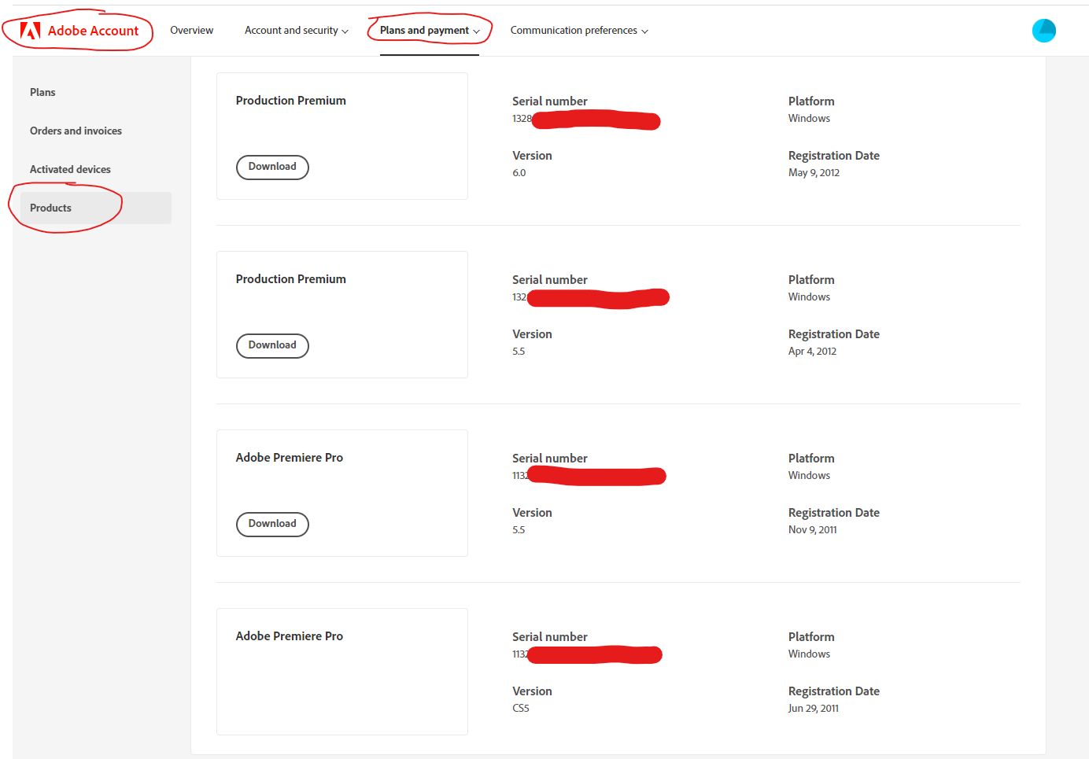The height and width of the screenshot is (759, 1089).
Task: Click registration date Apr 4, 2012
Action: coord(812,352)
